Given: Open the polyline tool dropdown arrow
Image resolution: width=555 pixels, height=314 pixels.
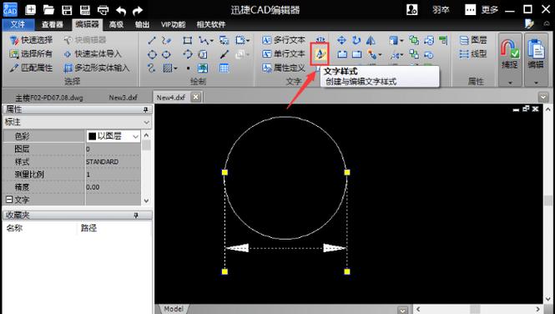Looking at the screenshot, I should click(212, 41).
